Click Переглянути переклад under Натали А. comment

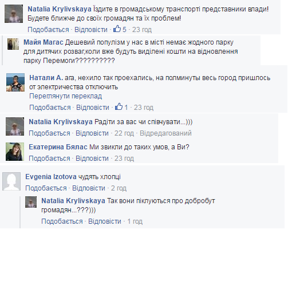[x=65, y=96]
